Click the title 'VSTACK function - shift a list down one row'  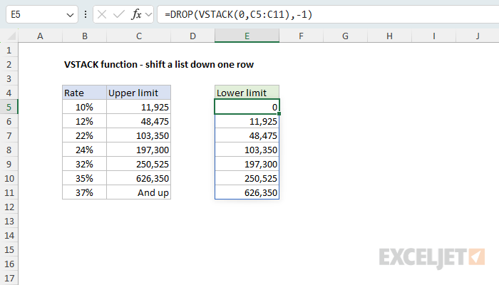point(159,65)
